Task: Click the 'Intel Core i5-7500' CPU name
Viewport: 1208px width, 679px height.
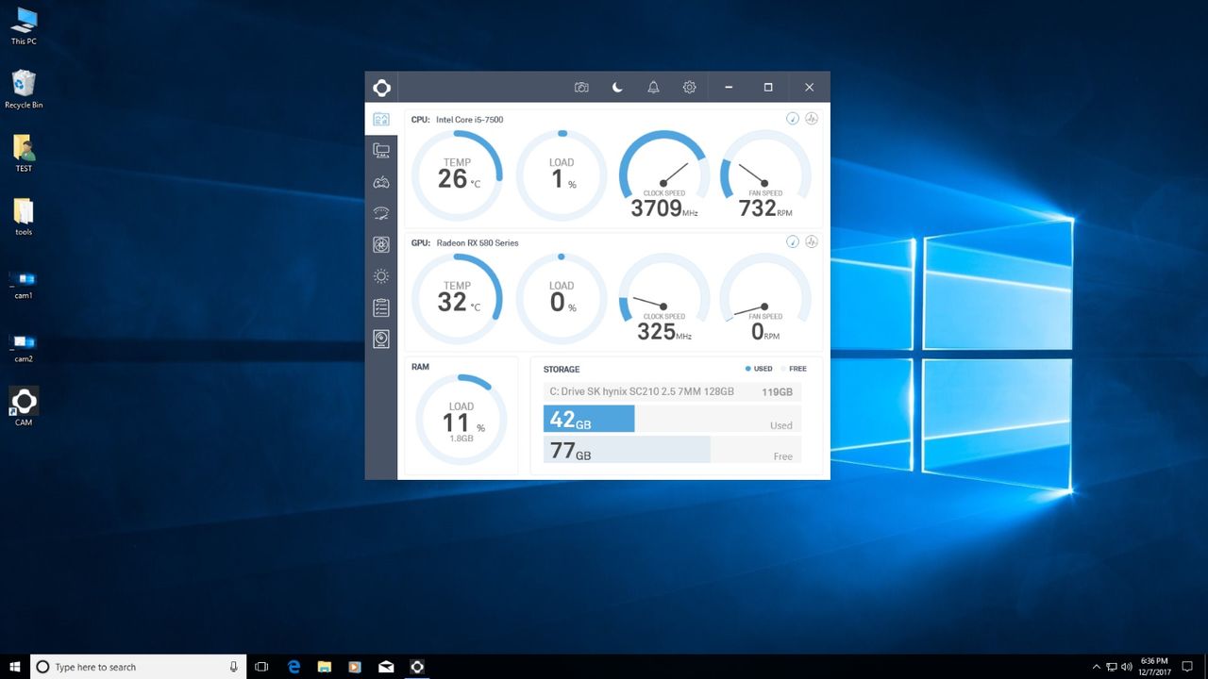Action: click(x=469, y=120)
